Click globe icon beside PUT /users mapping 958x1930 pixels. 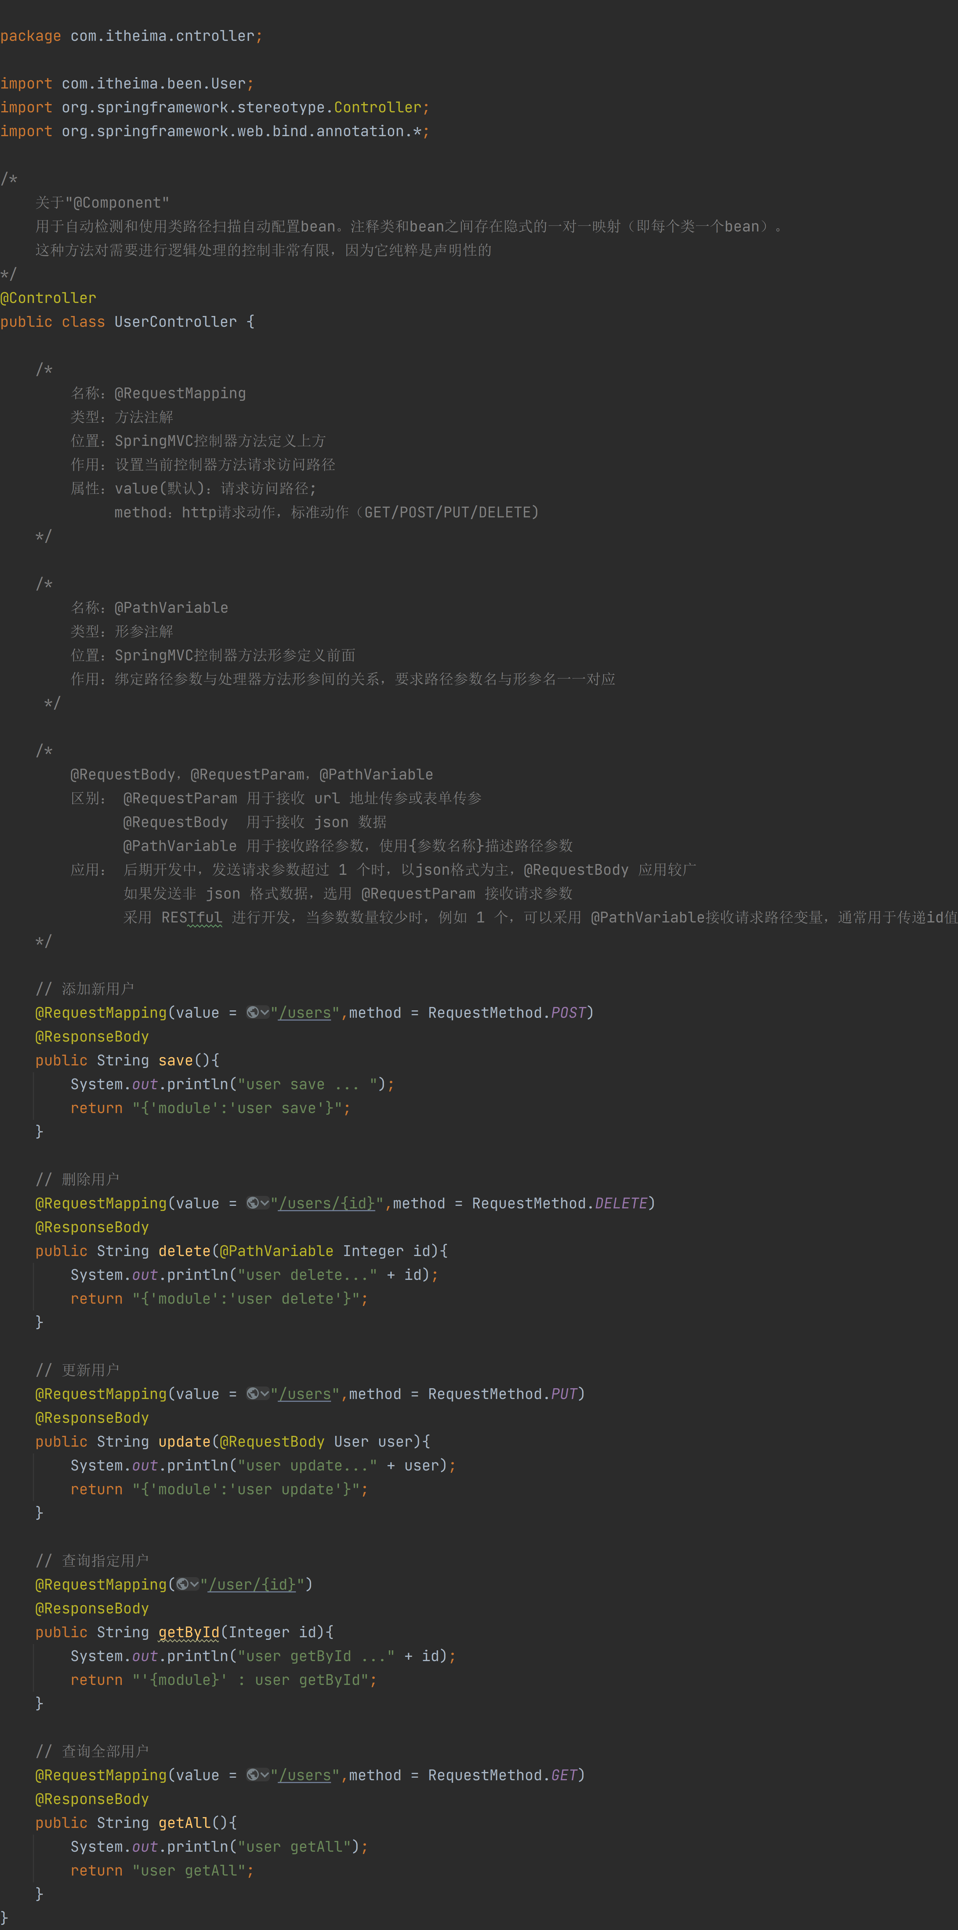coord(253,1394)
